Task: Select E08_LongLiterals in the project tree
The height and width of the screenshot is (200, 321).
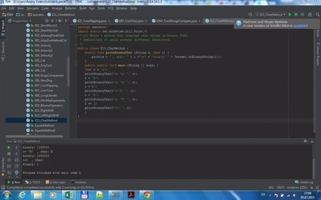Action: pyautogui.click(x=45, y=95)
